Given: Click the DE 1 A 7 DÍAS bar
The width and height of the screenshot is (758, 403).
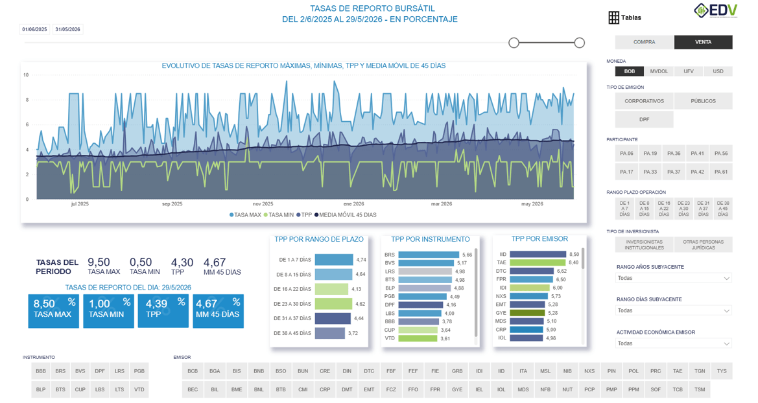Looking at the screenshot, I should coord(334,259).
